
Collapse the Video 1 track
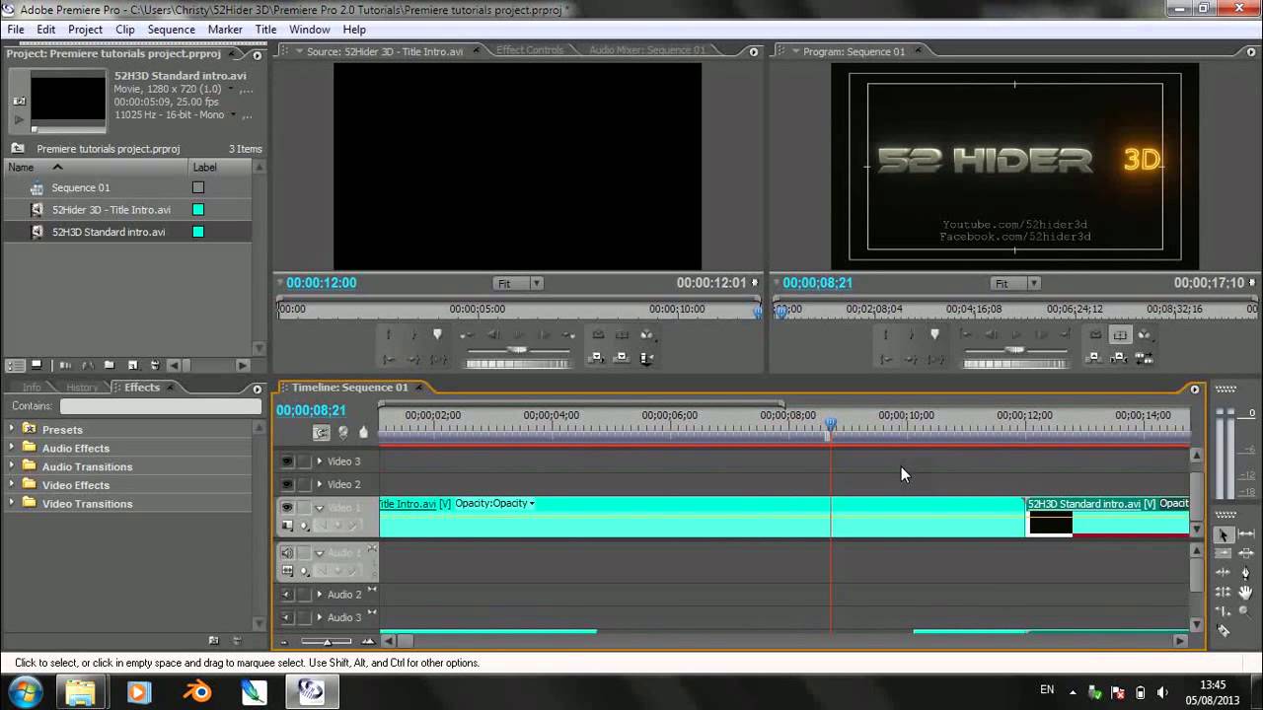click(x=319, y=508)
